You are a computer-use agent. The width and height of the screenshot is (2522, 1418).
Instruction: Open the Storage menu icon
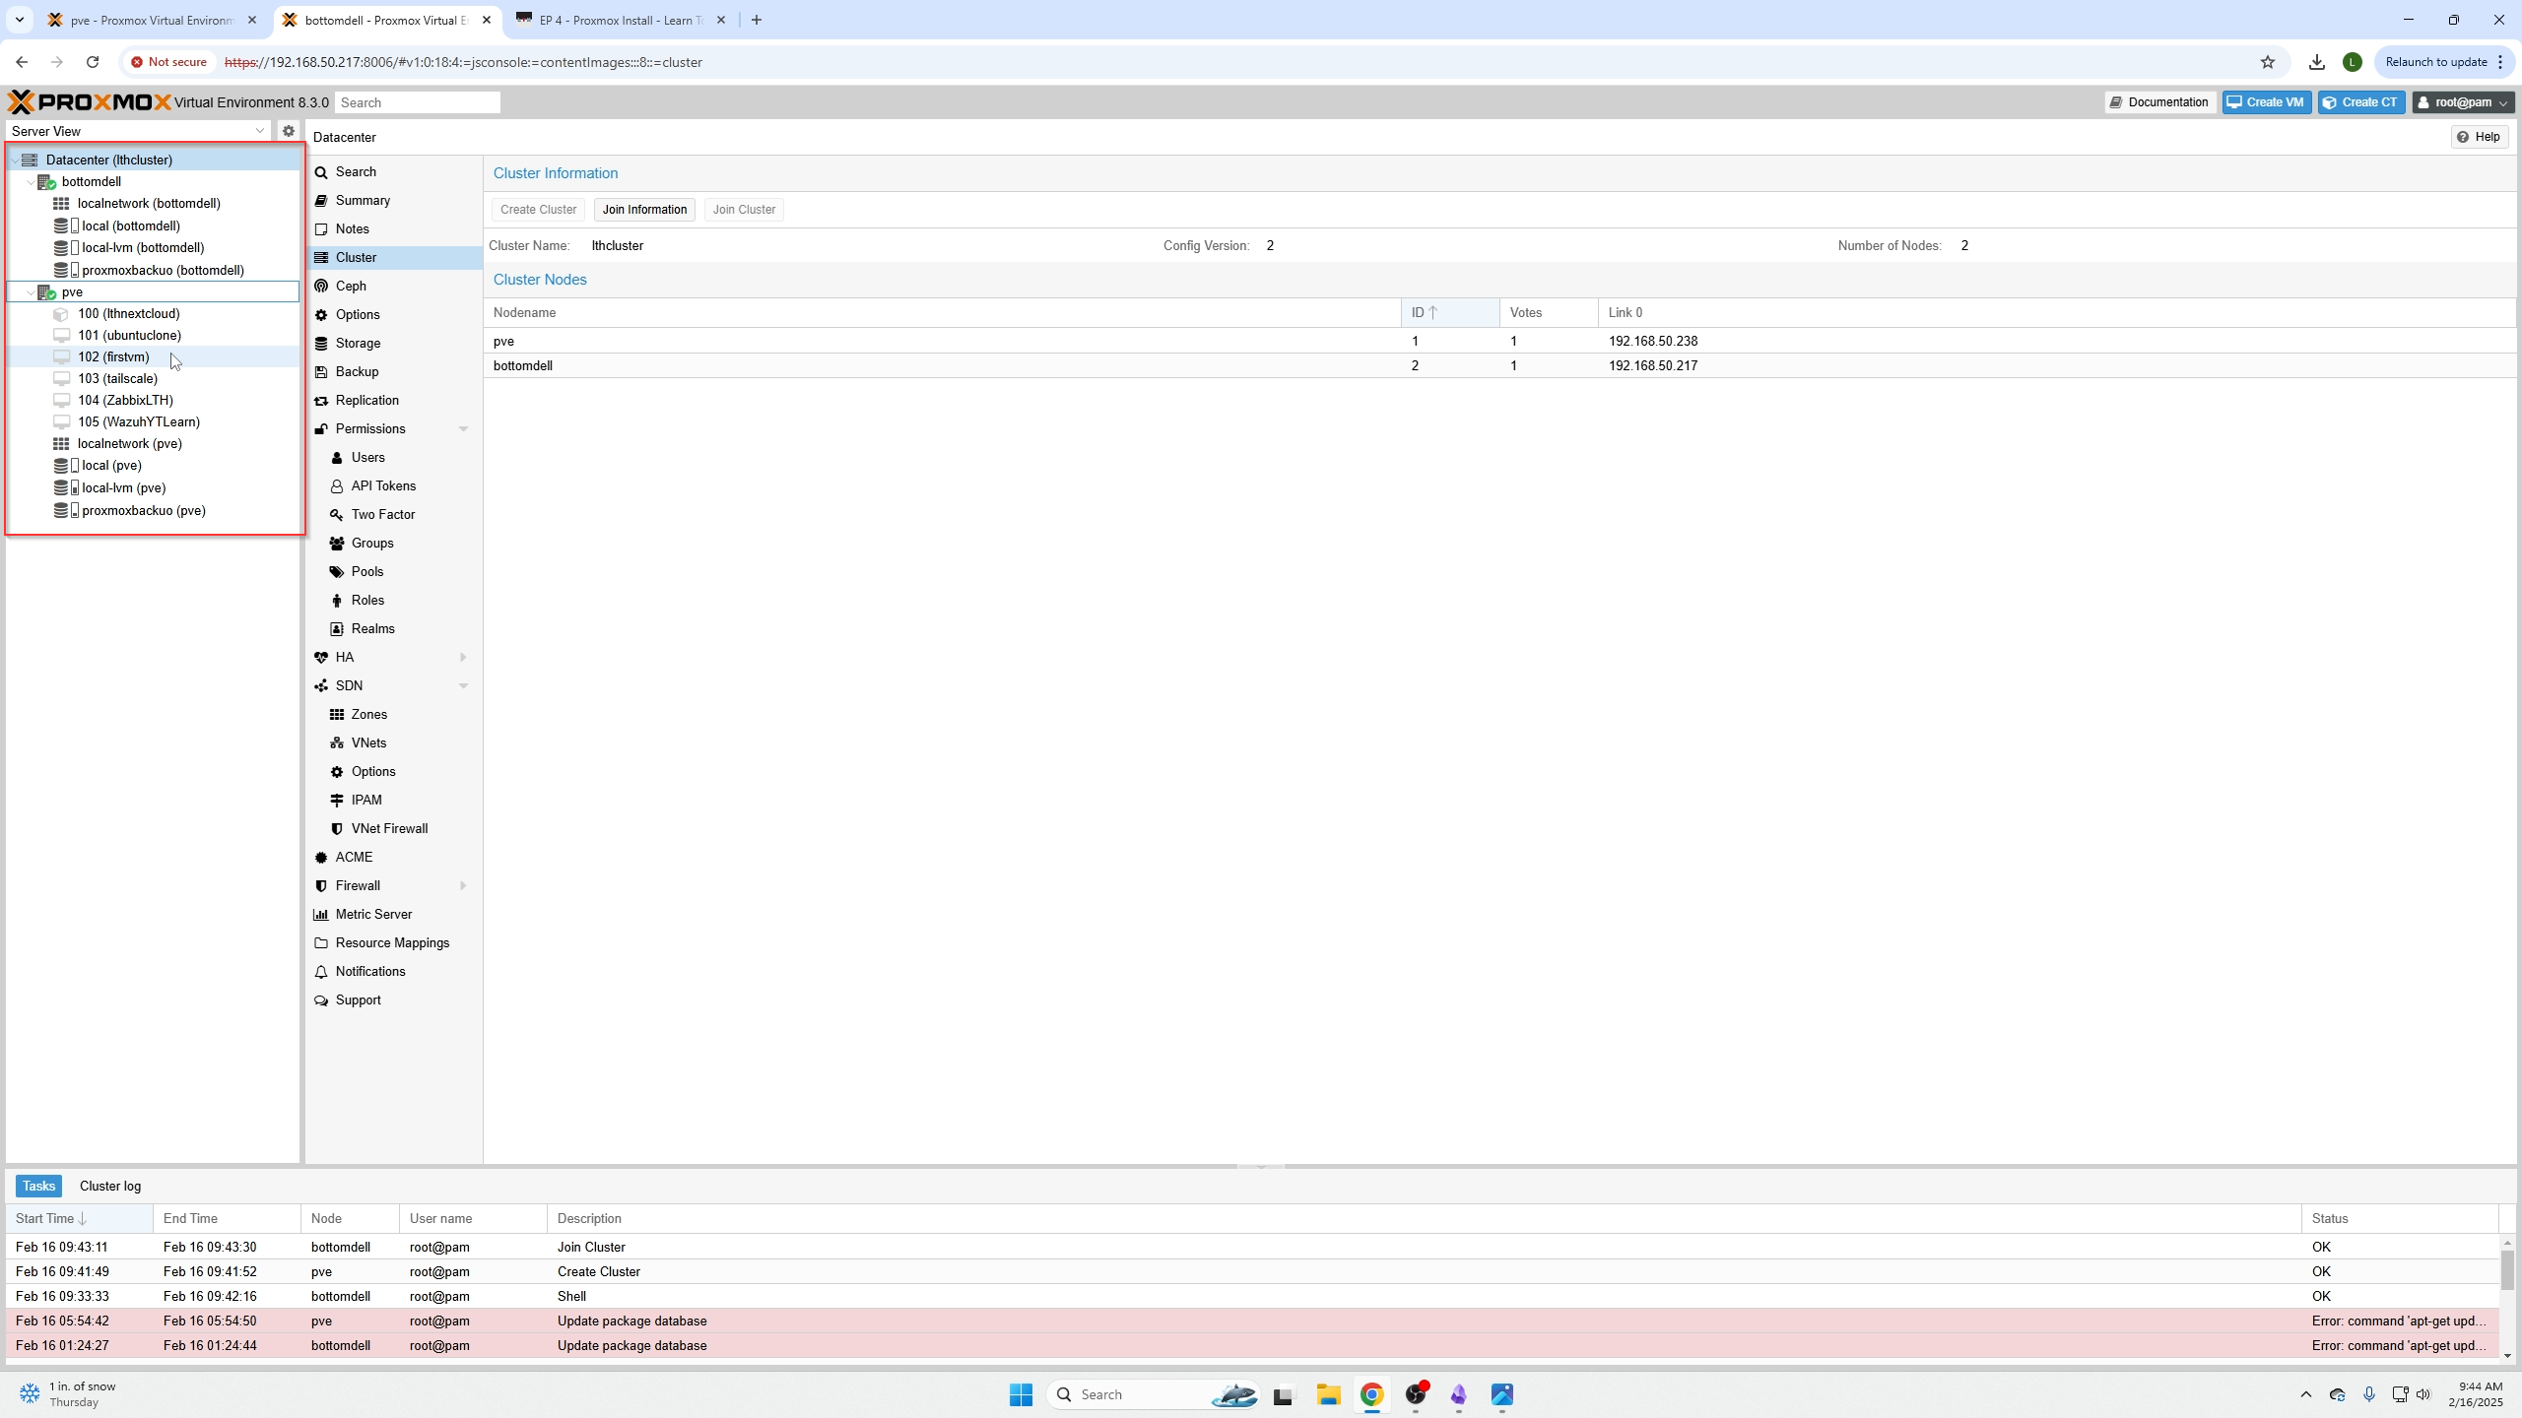tap(321, 343)
